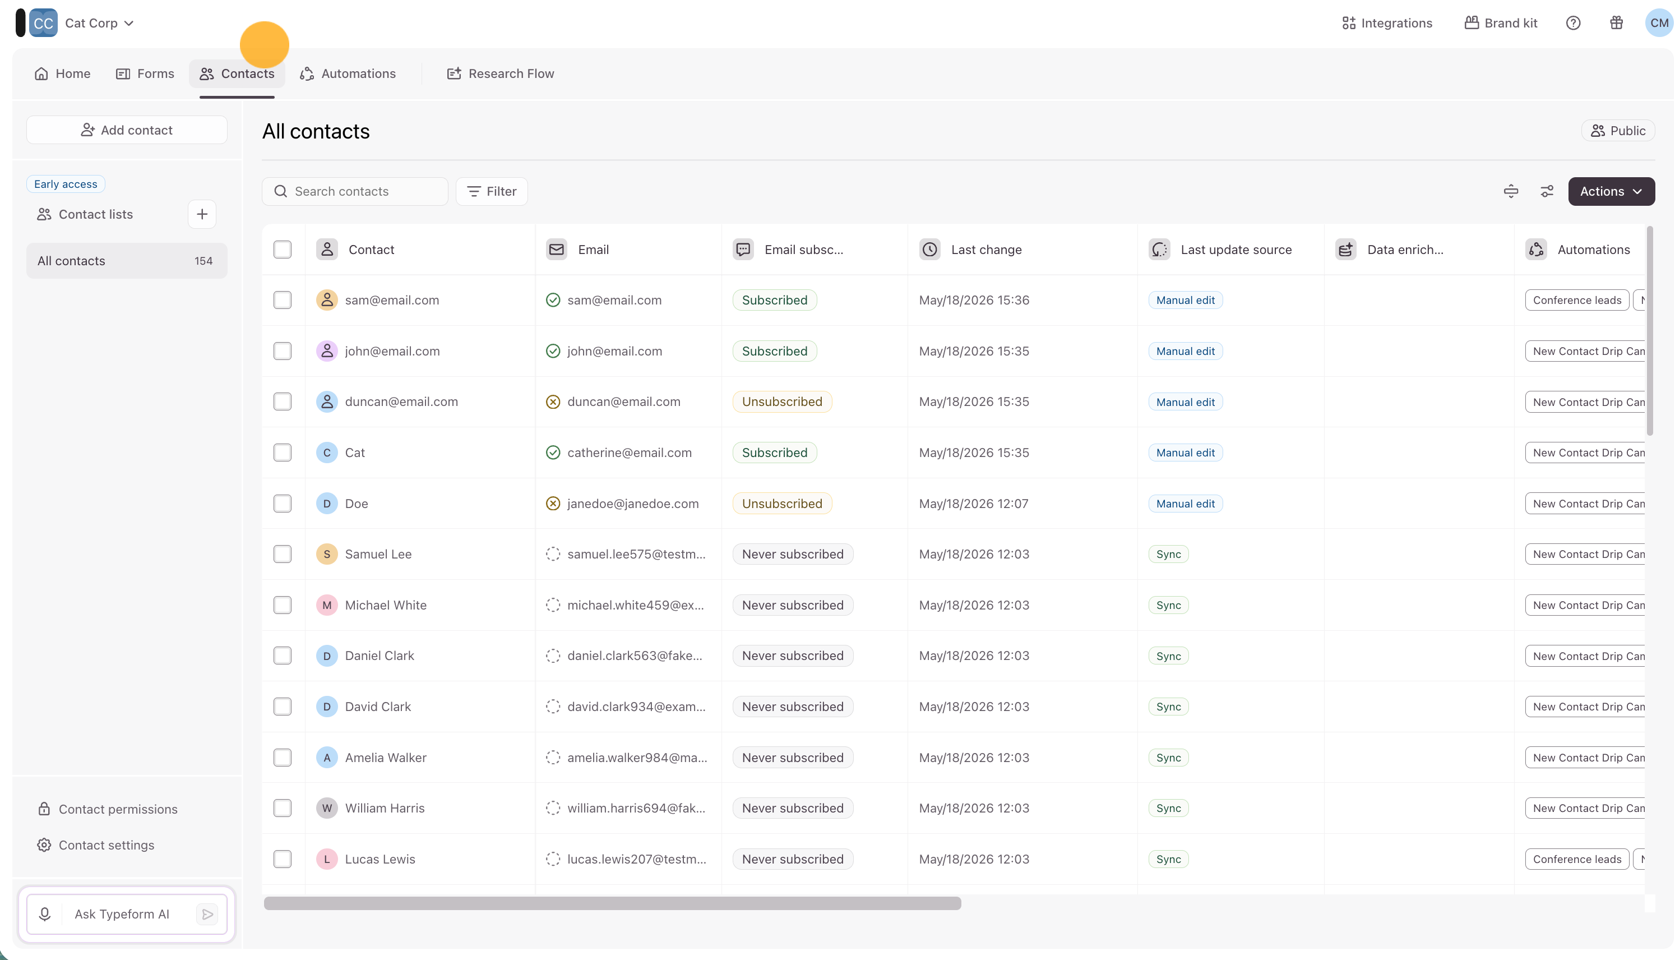Go to the Home tab
Viewport: 1675px width, 960px height.
pos(63,74)
